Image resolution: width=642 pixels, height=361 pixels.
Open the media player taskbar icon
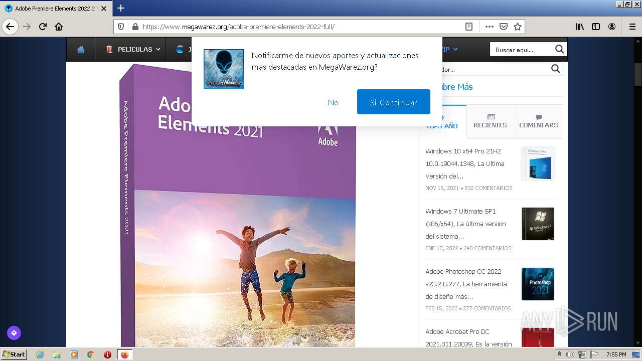point(74,354)
